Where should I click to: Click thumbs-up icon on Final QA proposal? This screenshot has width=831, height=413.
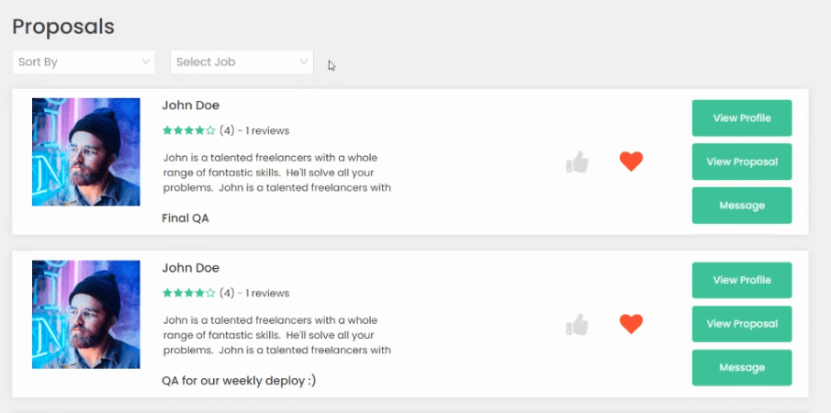[578, 162]
